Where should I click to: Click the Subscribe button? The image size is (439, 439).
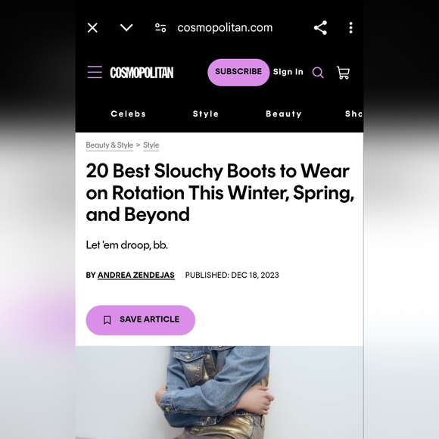238,72
